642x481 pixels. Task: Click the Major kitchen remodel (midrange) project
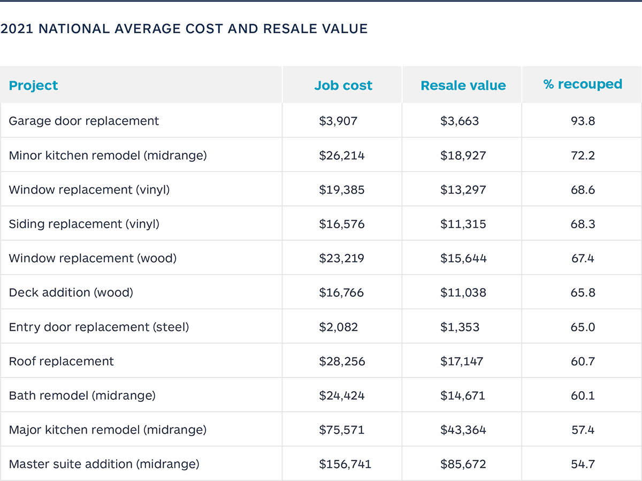coord(108,430)
